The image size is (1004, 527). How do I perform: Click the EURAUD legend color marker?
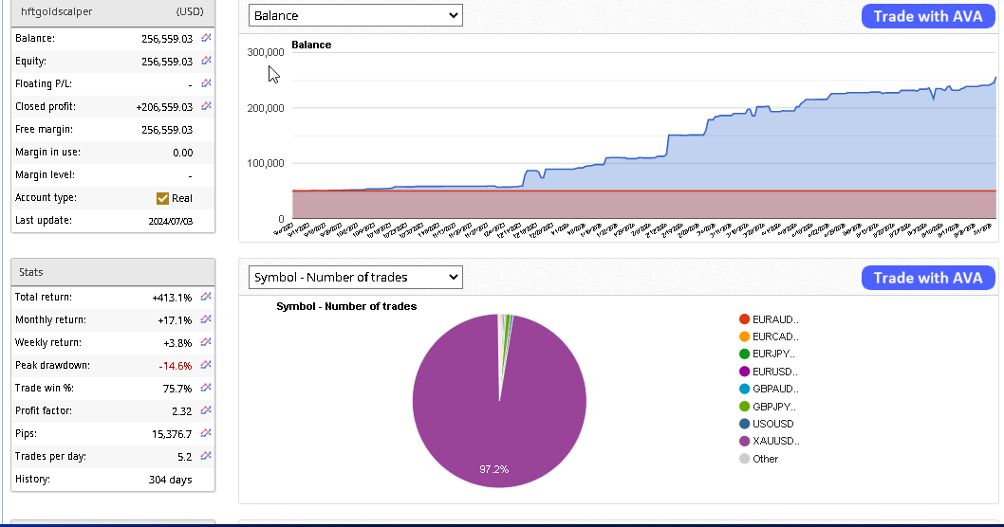tap(744, 319)
